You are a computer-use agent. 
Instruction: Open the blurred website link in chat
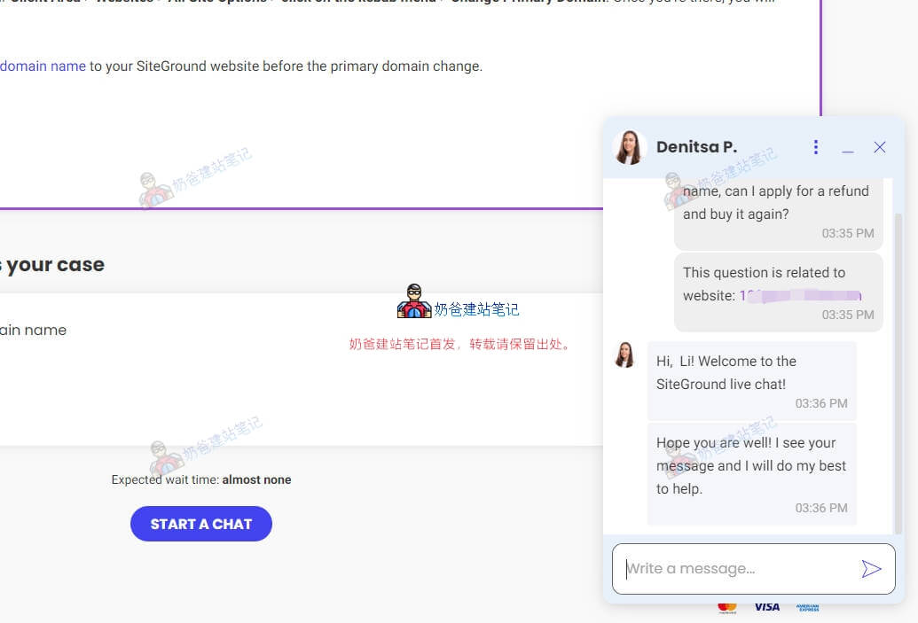click(800, 296)
